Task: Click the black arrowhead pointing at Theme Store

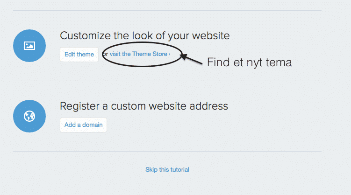Action: point(184,56)
